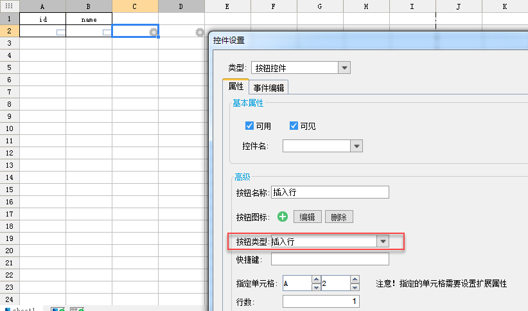528x311 pixels.
Task: Click the 指定单元格 row field showing 2
Action: click(336, 283)
